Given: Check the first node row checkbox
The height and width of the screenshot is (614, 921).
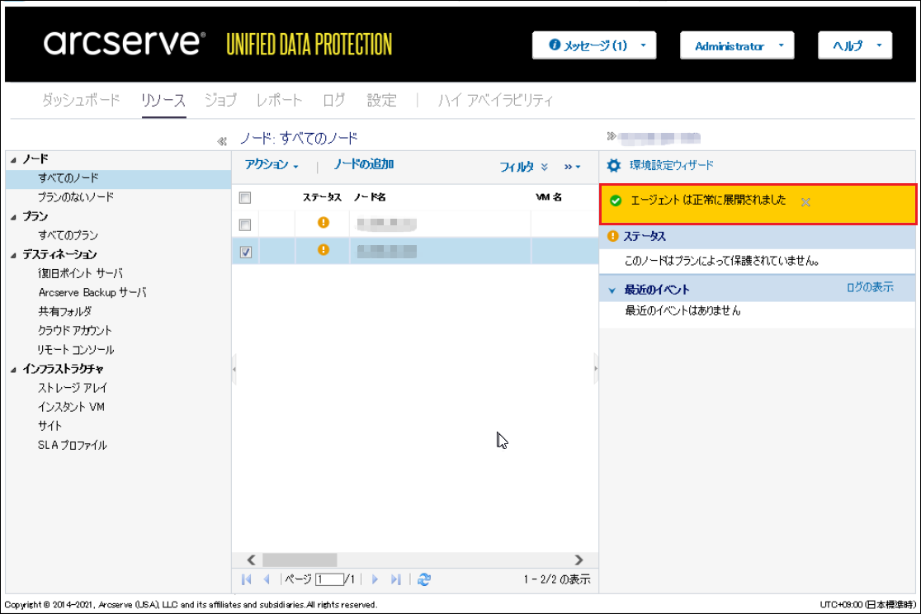Looking at the screenshot, I should point(245,224).
